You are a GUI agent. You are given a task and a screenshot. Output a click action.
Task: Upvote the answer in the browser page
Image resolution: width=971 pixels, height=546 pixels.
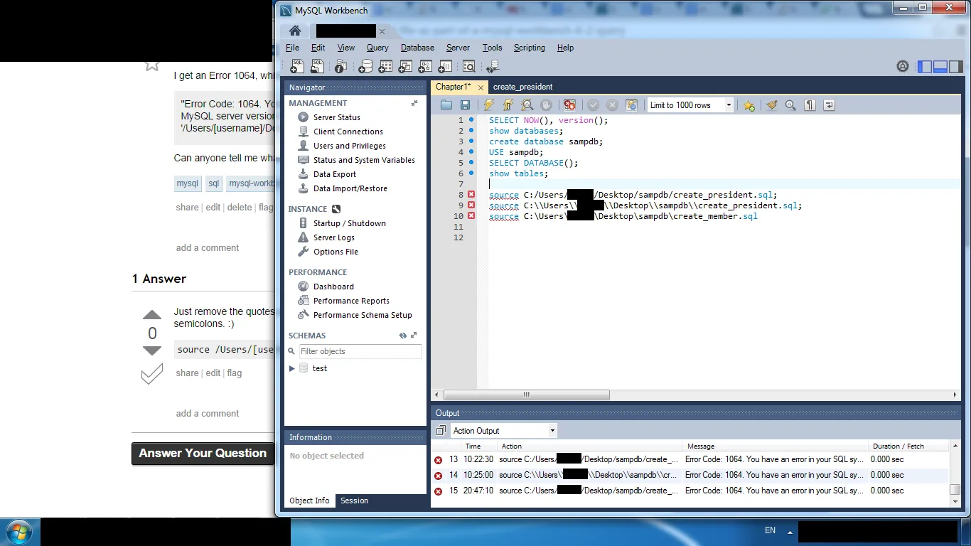point(152,315)
